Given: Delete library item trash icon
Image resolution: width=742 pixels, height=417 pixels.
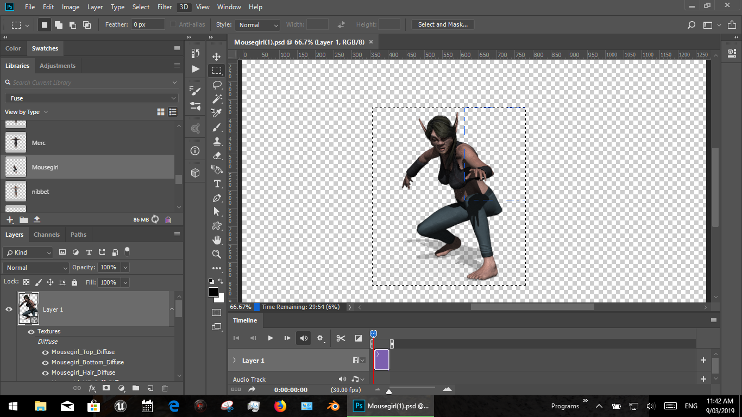Looking at the screenshot, I should [168, 219].
